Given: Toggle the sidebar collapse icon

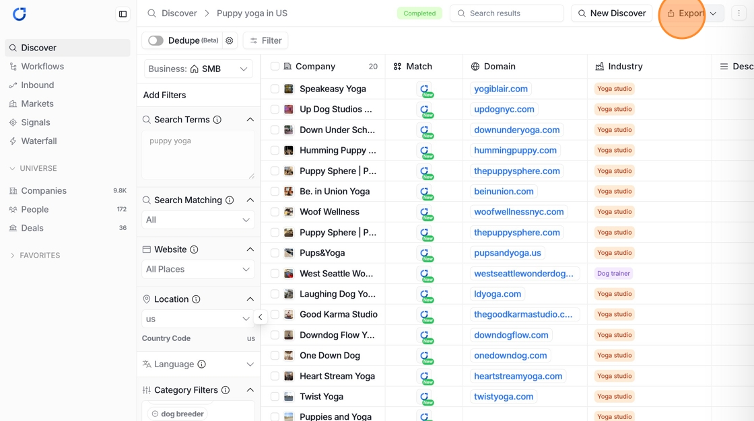Looking at the screenshot, I should (x=123, y=14).
